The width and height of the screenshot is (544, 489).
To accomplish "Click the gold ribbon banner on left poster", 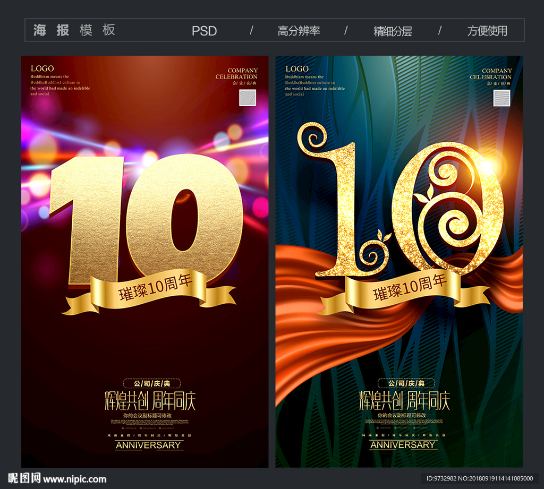I will (149, 292).
